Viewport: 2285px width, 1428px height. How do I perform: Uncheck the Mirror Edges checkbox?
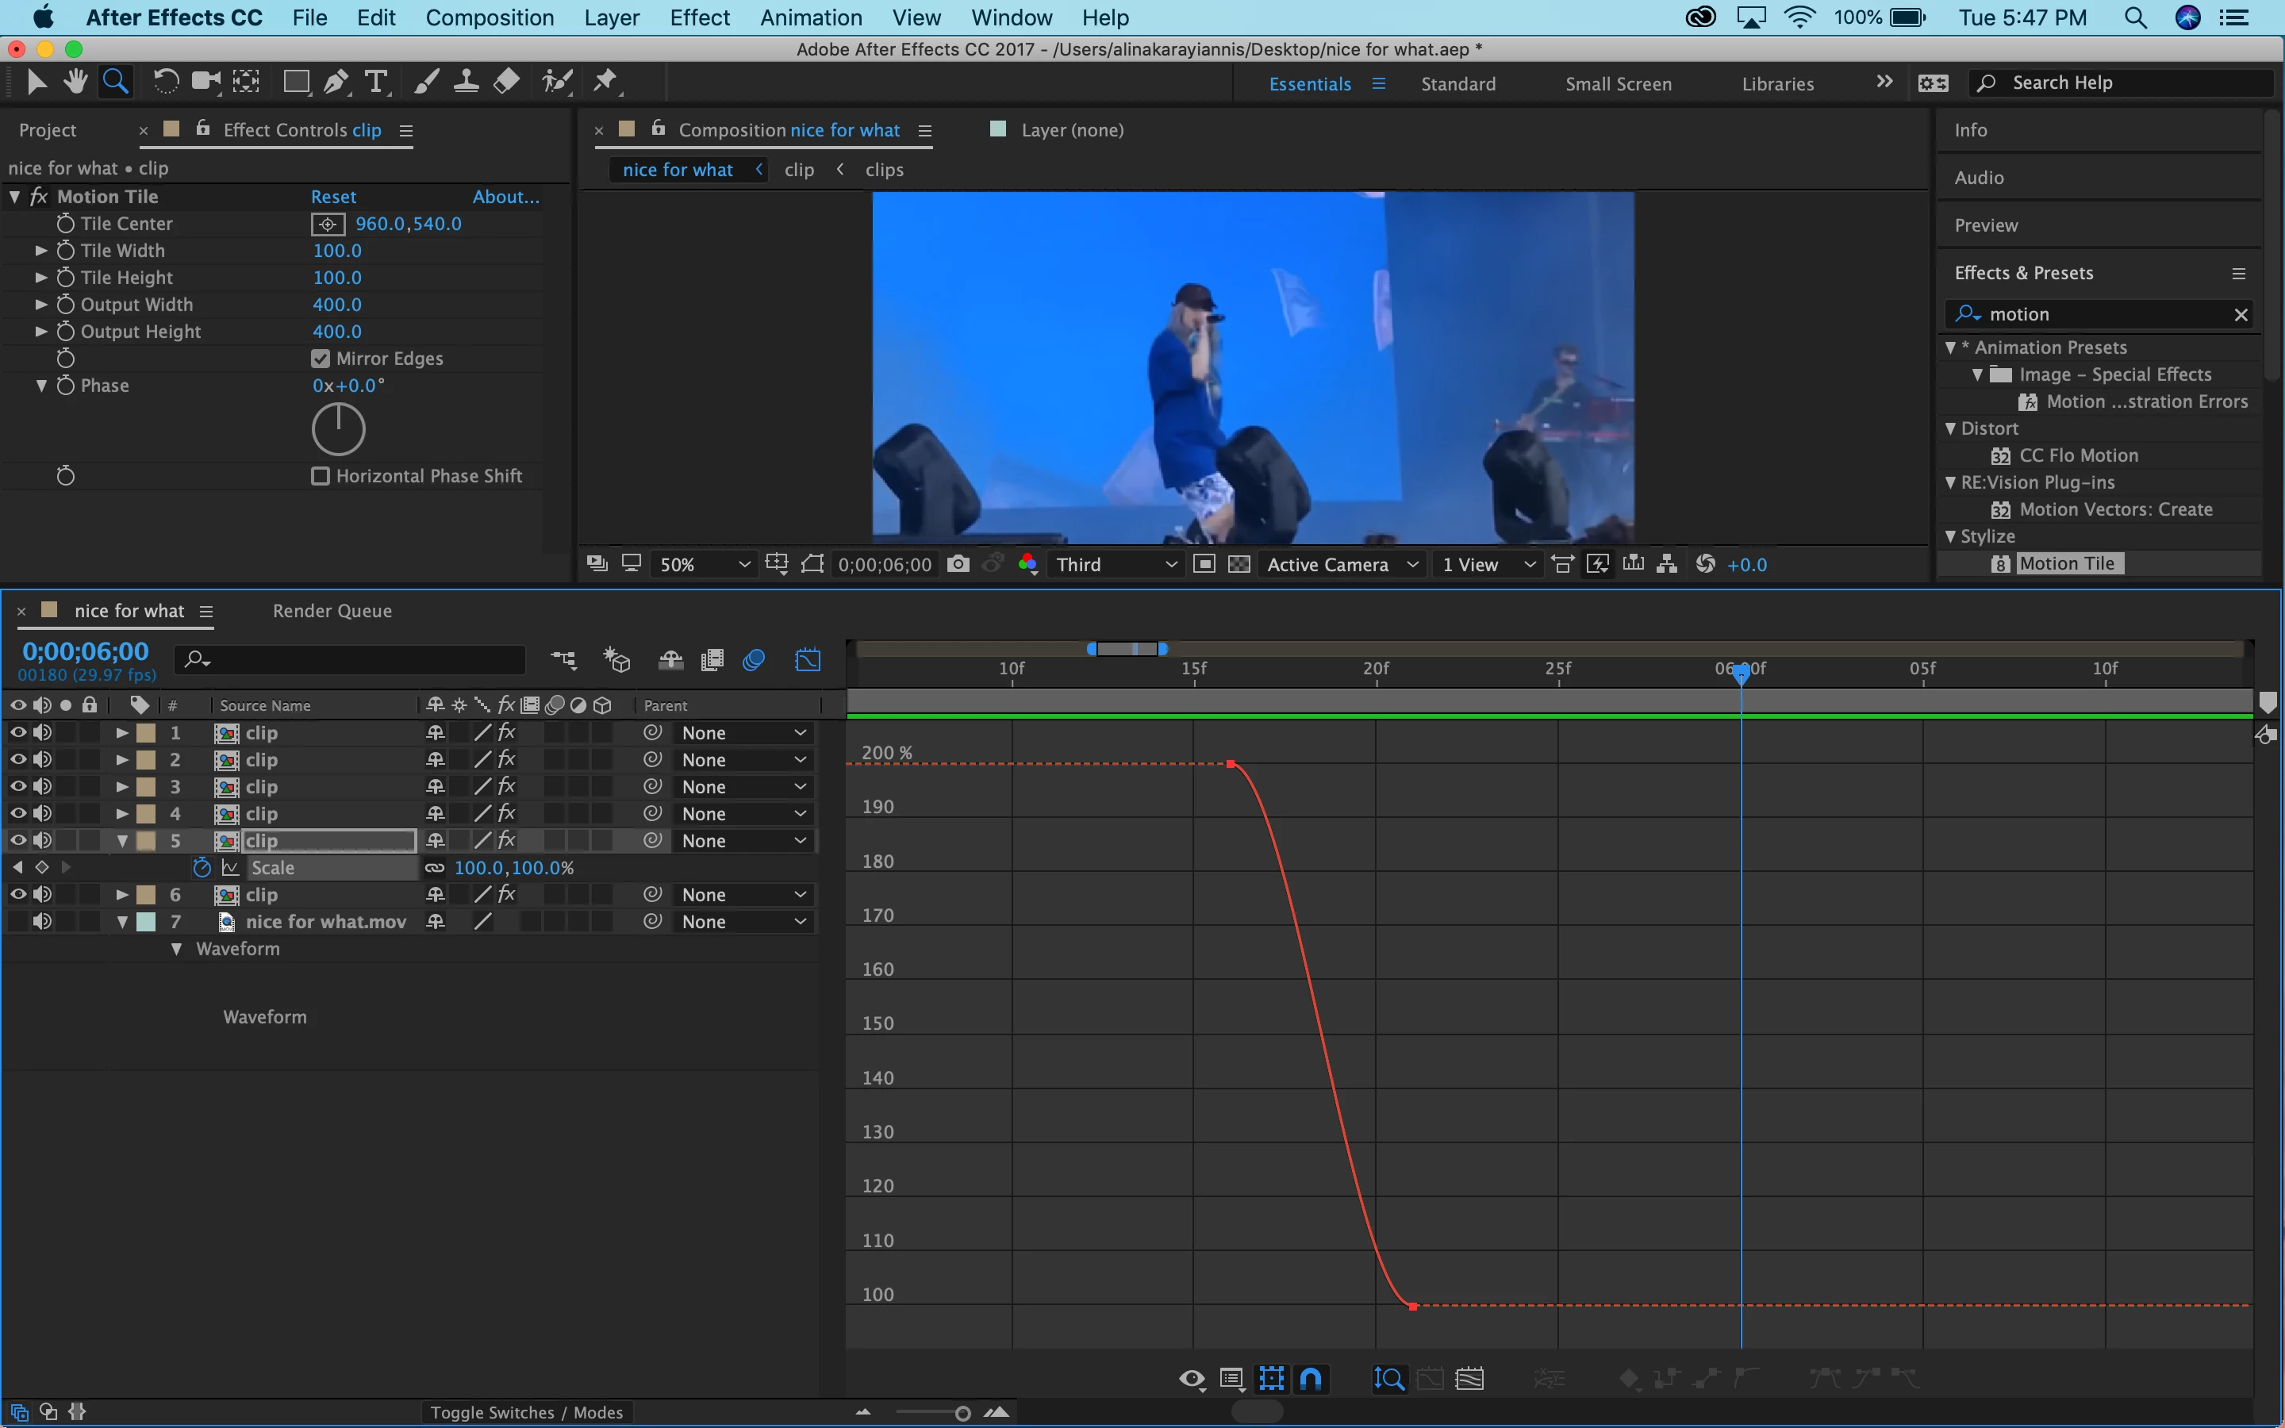click(x=321, y=359)
